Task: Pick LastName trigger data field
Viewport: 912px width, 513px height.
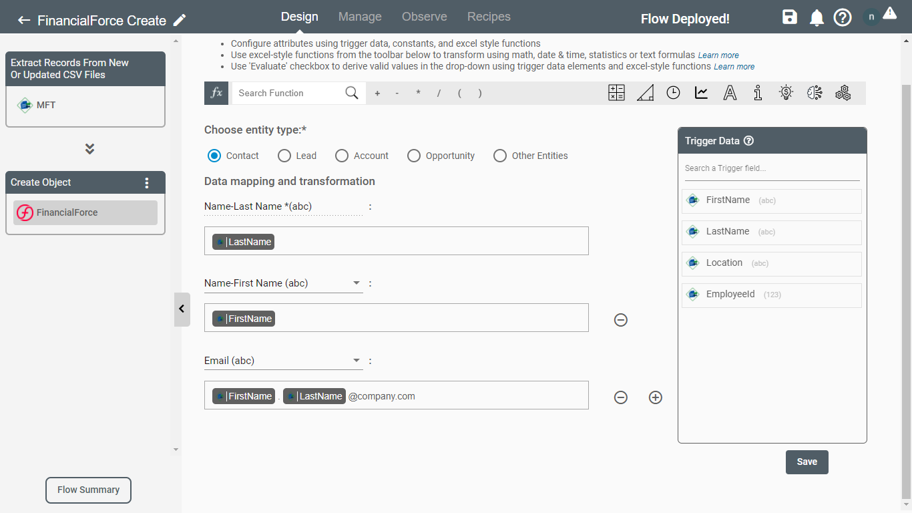Action: (x=772, y=232)
